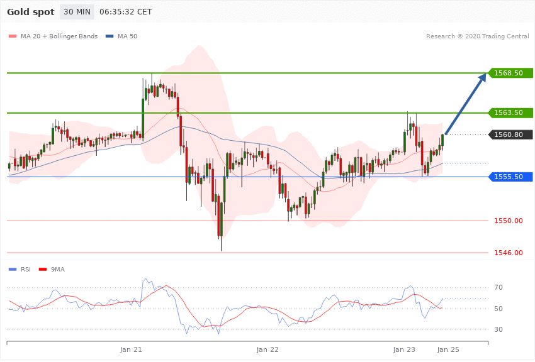Click the Jan 22 date axis label
The width and height of the screenshot is (535, 362).
[267, 349]
